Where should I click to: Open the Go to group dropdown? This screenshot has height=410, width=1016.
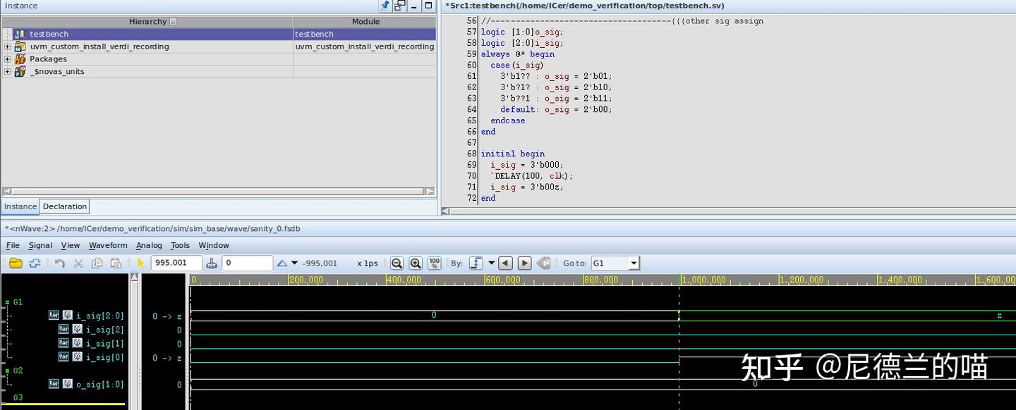[x=634, y=263]
